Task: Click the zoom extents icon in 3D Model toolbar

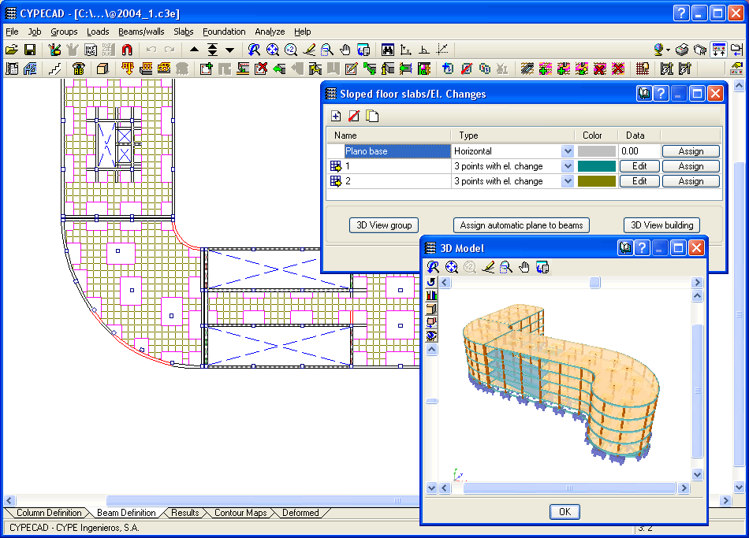Action: coord(452,268)
